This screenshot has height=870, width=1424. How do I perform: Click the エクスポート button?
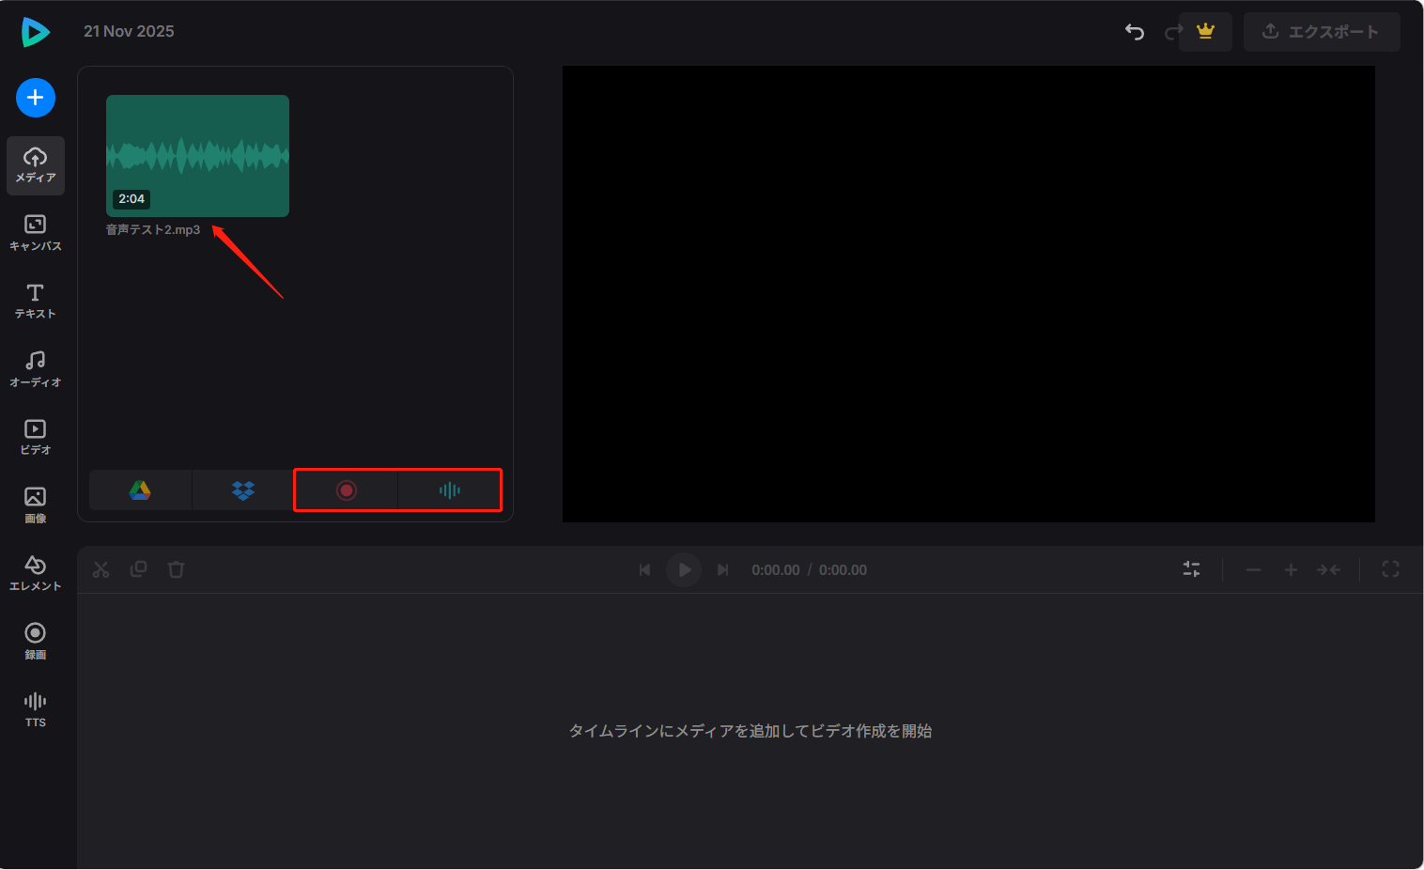point(1321,31)
